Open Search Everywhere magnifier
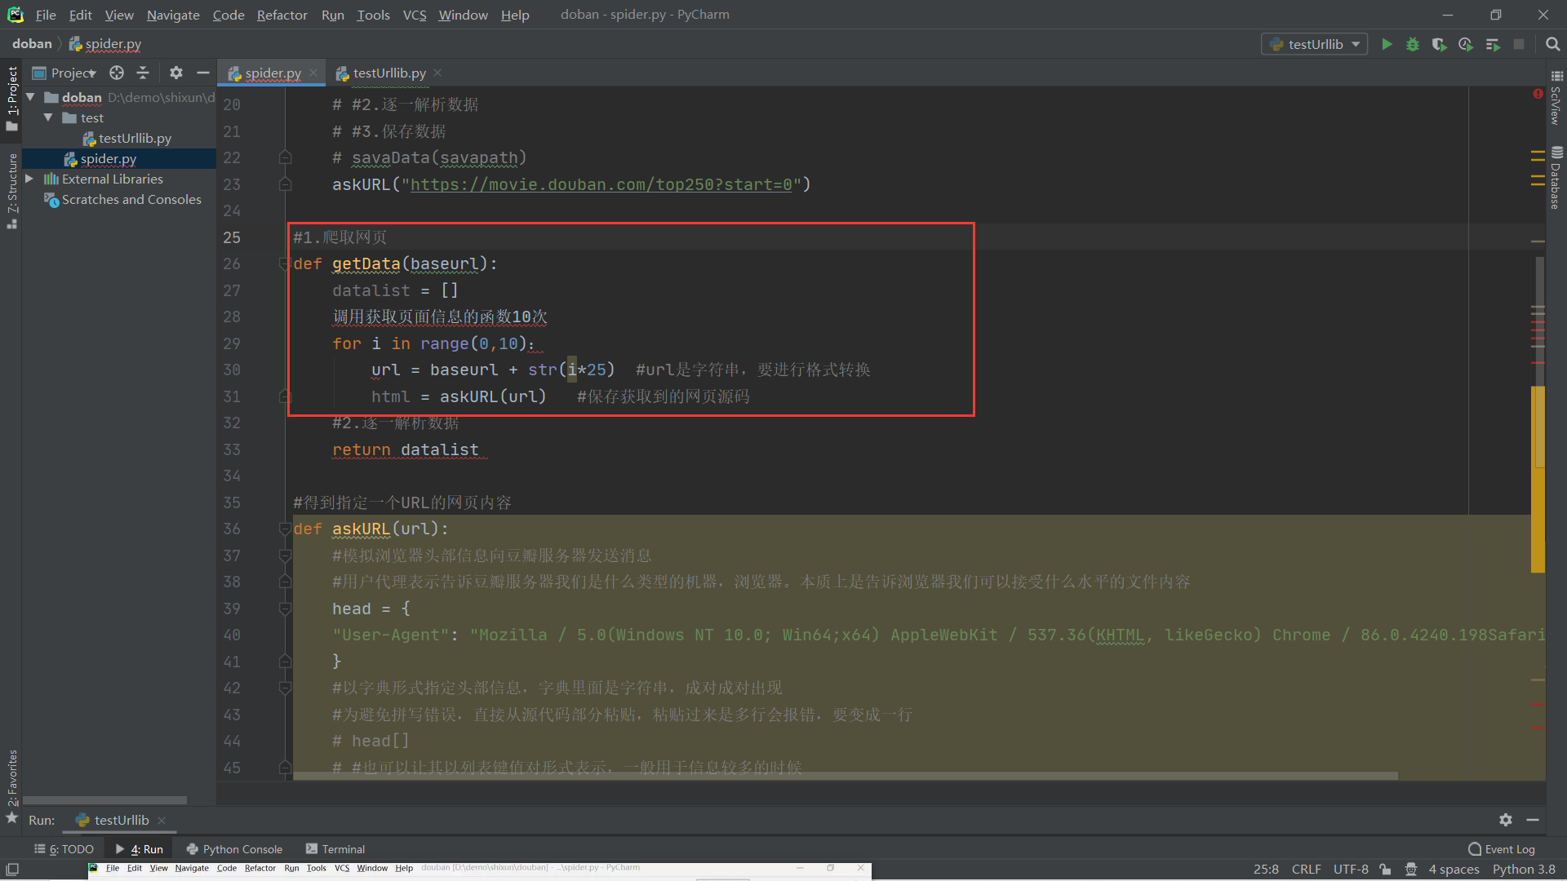The image size is (1567, 881). point(1552,44)
